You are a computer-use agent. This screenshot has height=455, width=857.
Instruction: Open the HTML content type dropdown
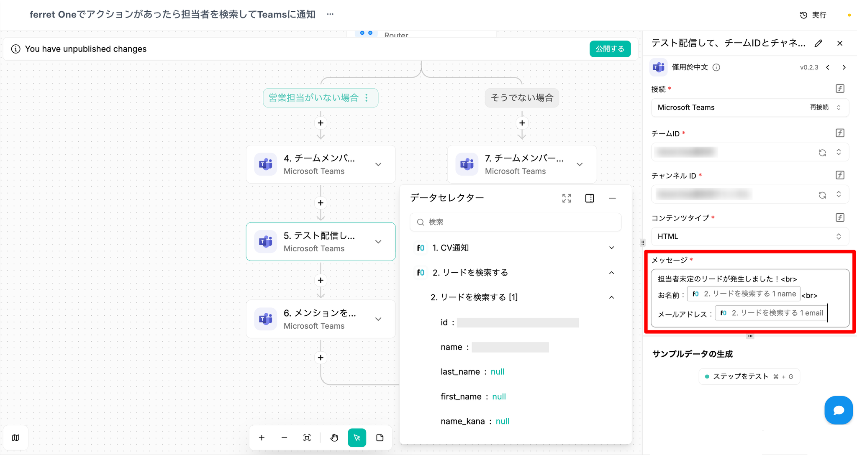pos(749,237)
